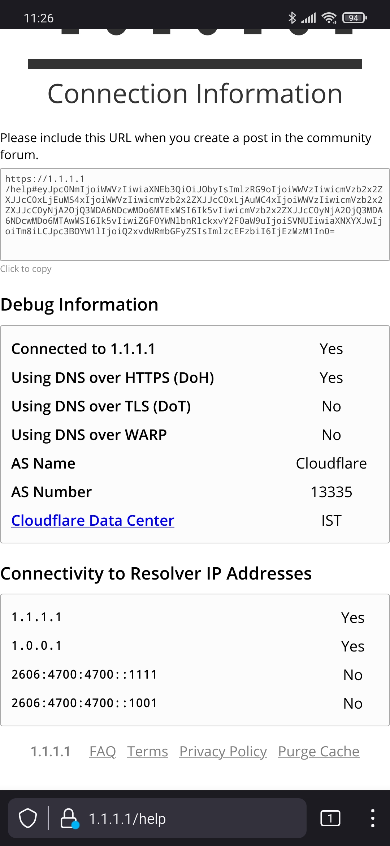Screen dimensions: 390x846
Task: Open the Privacy Policy footer link
Action: (x=223, y=752)
